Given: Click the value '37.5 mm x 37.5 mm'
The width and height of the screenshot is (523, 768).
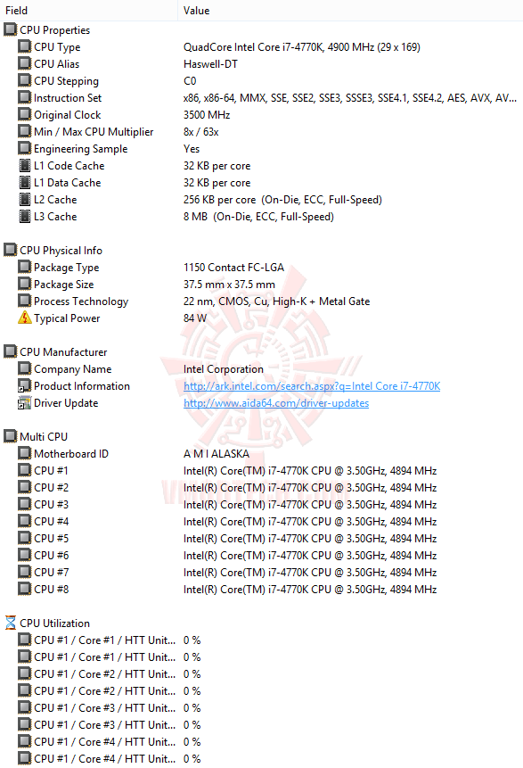Looking at the screenshot, I should [229, 284].
